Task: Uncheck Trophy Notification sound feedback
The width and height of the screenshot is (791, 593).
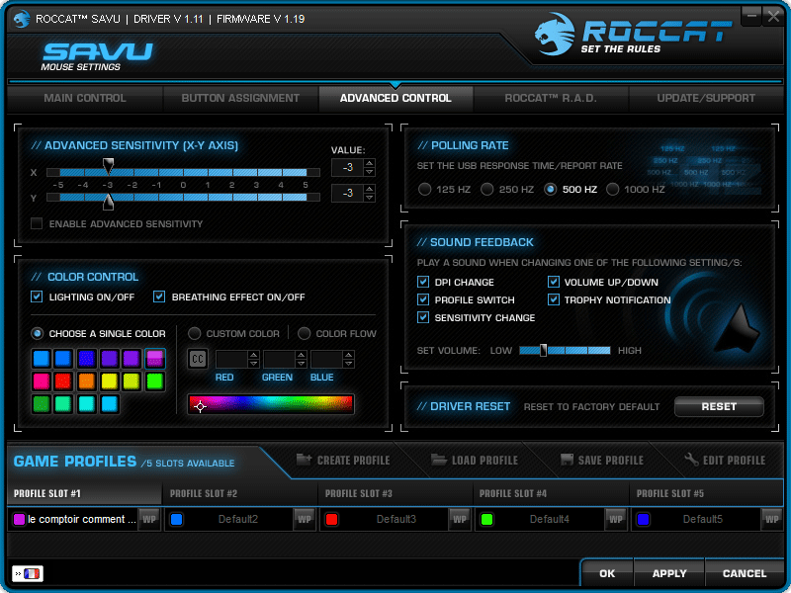Action: pos(554,299)
